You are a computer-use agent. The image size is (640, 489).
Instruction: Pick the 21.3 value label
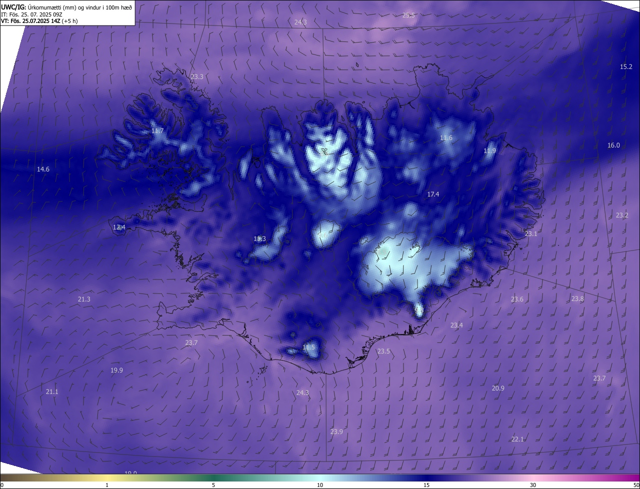click(84, 299)
